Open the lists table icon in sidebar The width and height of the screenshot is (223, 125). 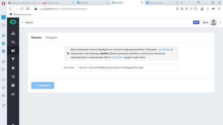tap(13, 85)
